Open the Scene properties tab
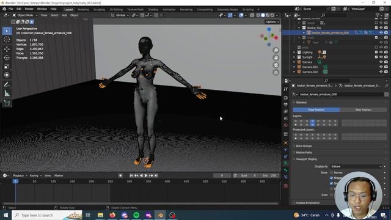Viewport: 391px width, 220px height. tap(286, 118)
